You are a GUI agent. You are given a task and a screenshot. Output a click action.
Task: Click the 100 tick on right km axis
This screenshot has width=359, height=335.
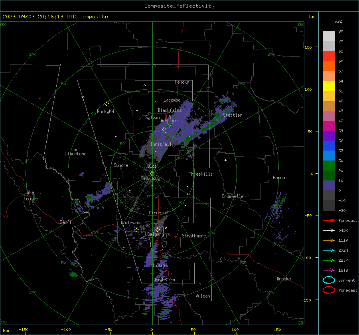point(308,89)
